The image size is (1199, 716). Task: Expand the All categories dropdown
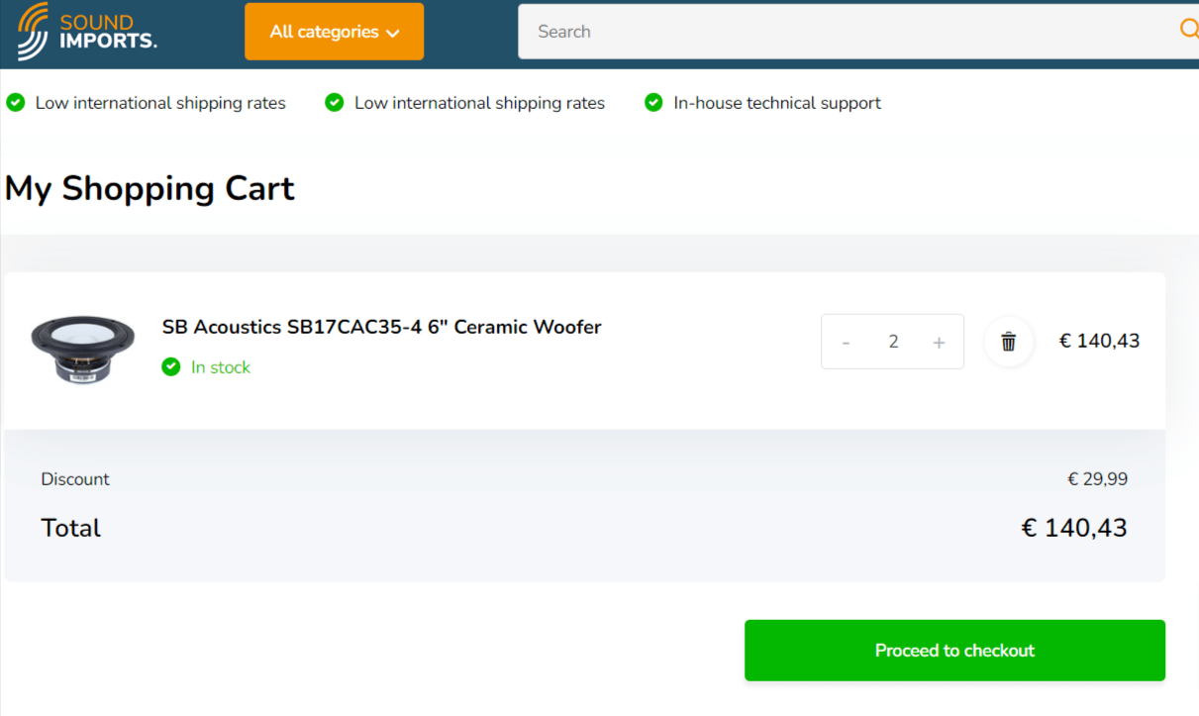click(334, 32)
